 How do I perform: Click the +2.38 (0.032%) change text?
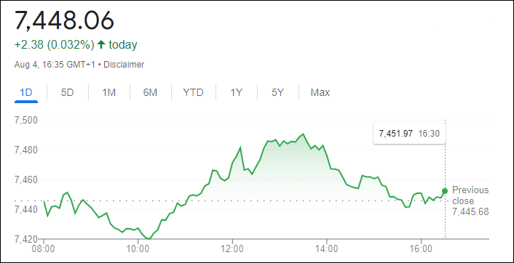[55, 44]
